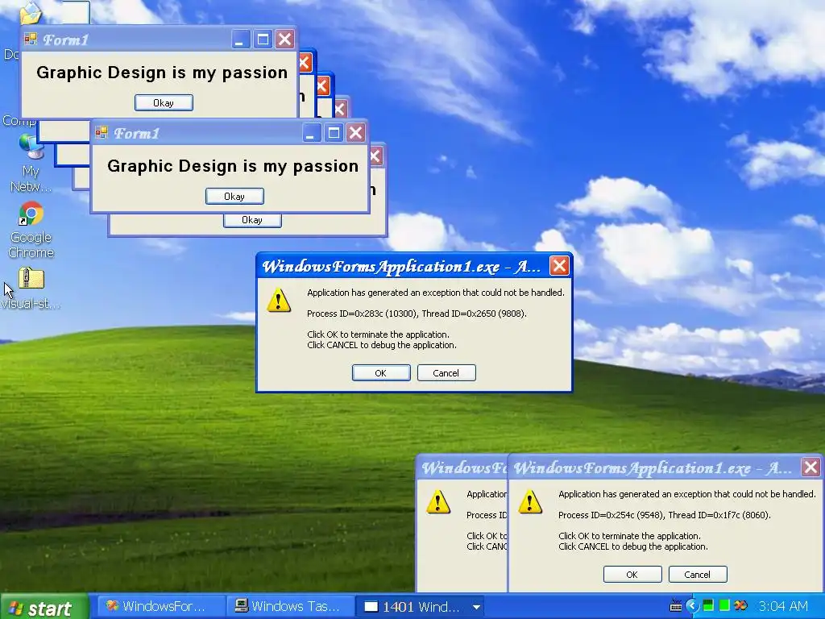Click the 0x283c dialog's WindowsFormsApplication1.exe title
This screenshot has height=619, width=825.
click(401, 267)
